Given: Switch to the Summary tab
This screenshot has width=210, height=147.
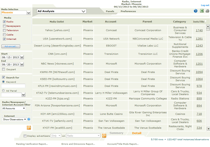Looking at the screenshot, I should (x=116, y=133).
